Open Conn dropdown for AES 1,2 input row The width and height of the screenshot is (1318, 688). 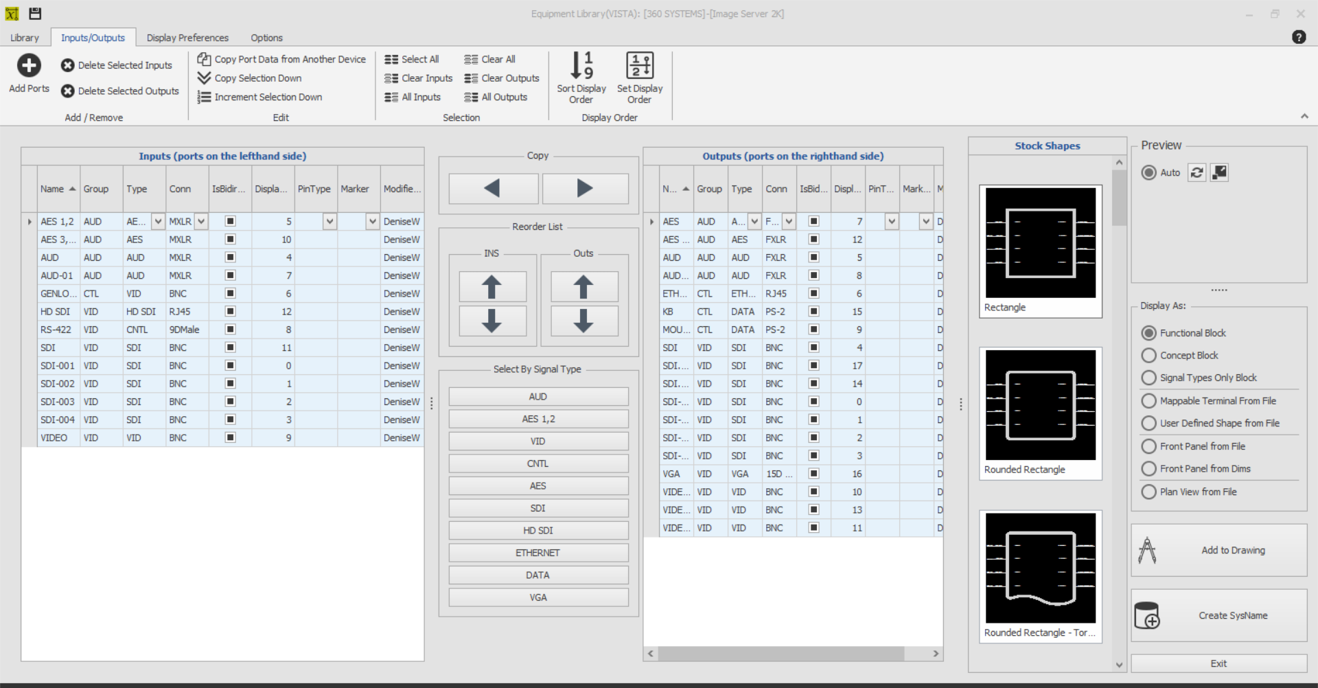click(201, 221)
